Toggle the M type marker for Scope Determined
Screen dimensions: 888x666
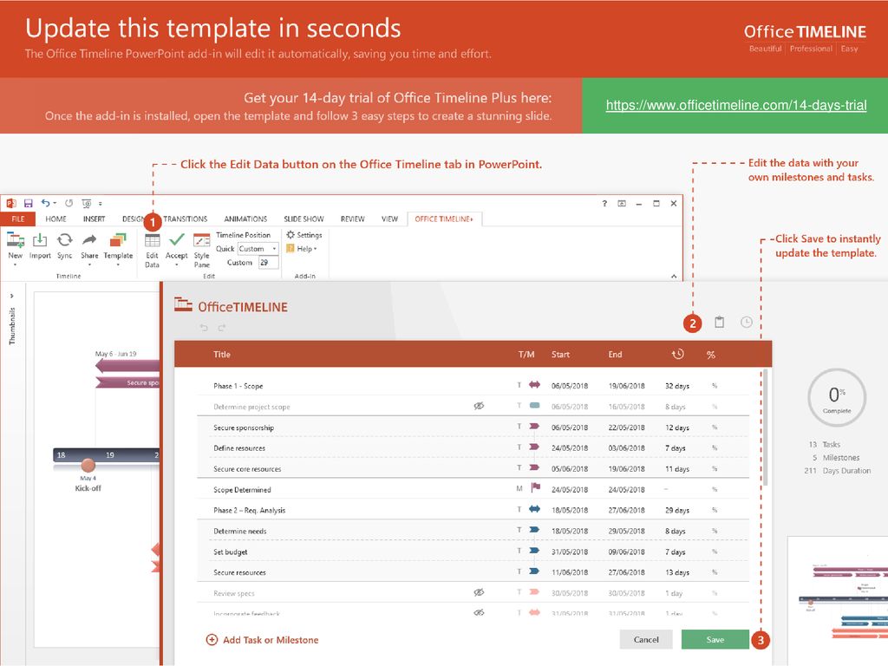(519, 488)
